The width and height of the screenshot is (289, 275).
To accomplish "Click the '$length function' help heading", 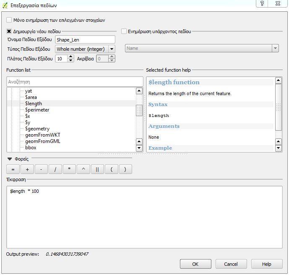I will 174,82.
